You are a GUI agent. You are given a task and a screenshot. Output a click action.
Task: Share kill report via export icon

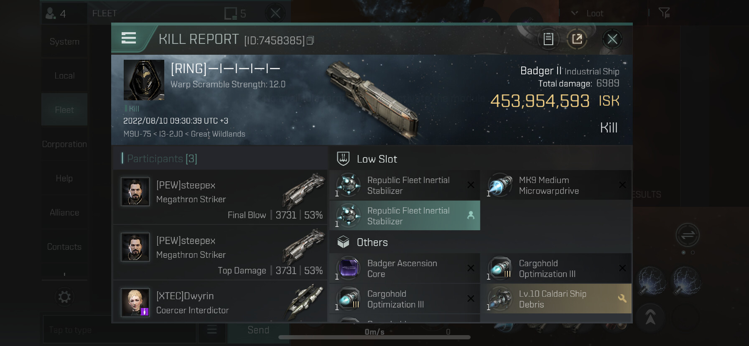pos(577,39)
